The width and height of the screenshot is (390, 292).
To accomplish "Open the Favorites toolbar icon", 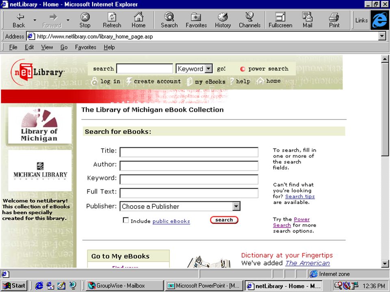I will (196, 20).
